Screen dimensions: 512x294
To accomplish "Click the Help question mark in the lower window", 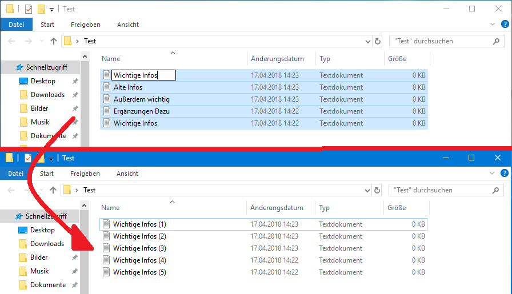I will click(505, 174).
